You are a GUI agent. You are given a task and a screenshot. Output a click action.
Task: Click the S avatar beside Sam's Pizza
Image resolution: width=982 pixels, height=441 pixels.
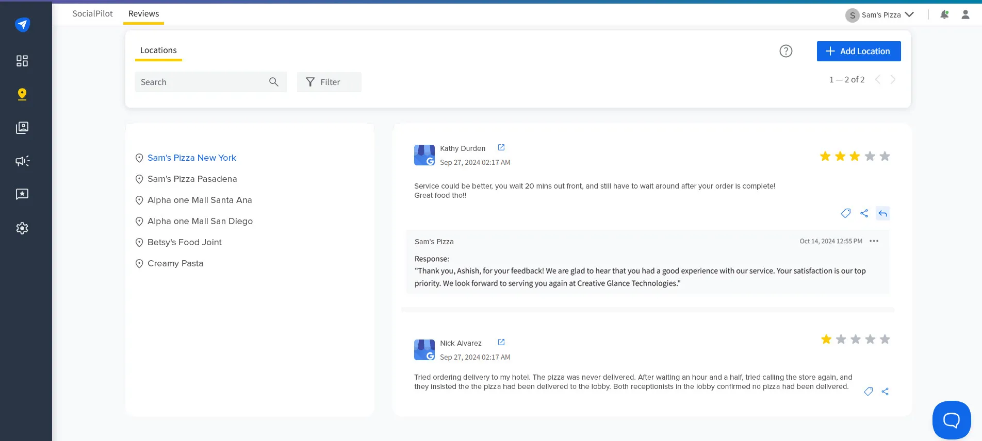pos(853,15)
